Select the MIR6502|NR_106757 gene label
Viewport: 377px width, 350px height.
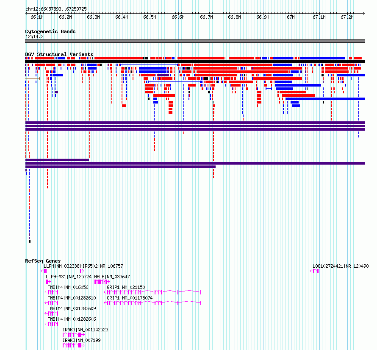click(101, 266)
